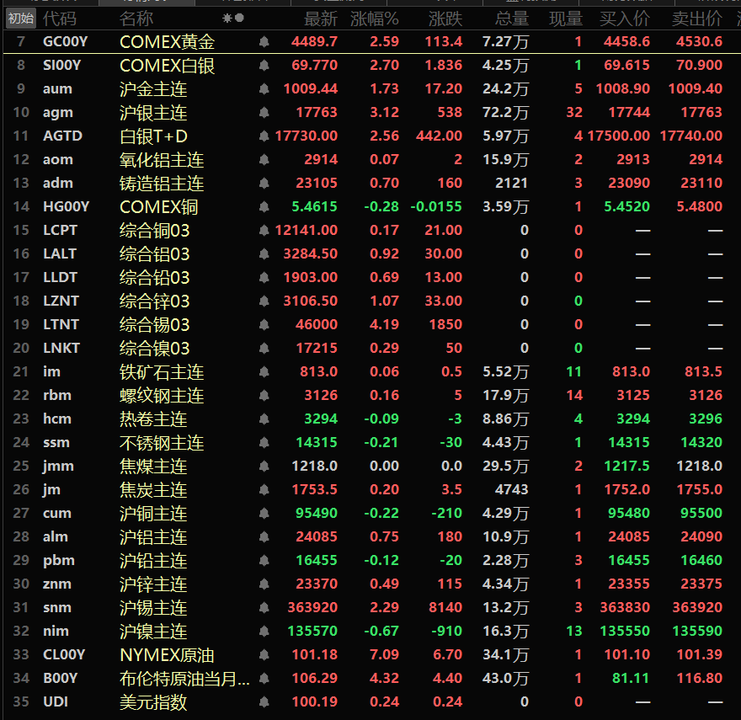Click the 买入价 column header
The height and width of the screenshot is (720, 741).
pyautogui.click(x=624, y=19)
